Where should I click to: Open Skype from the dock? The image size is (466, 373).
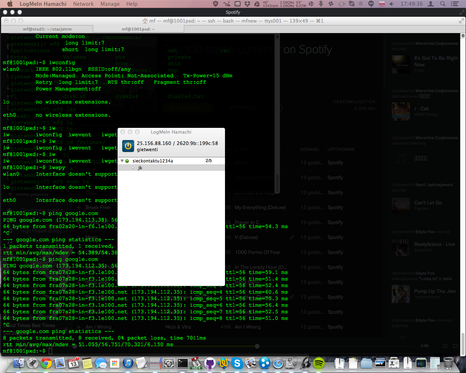(237, 363)
